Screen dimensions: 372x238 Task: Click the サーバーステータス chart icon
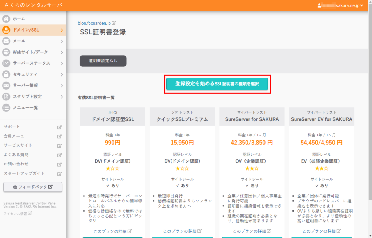point(6,63)
